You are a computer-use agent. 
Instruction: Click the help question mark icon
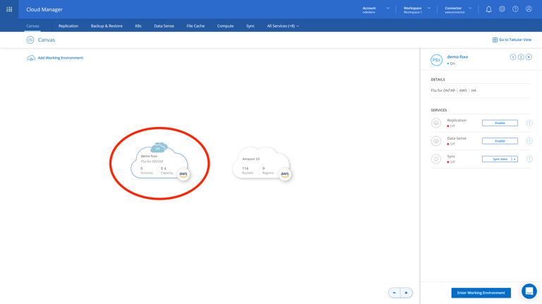coord(515,9)
